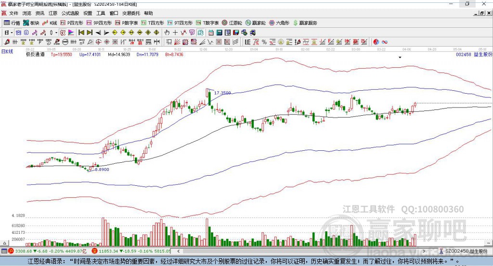Image resolution: width=493 pixels, height=266 pixels.
Task: Open the 交易委托 menu
Action: [x=131, y=13]
